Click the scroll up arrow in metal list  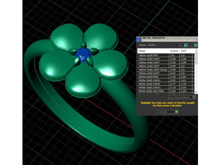click(x=196, y=50)
